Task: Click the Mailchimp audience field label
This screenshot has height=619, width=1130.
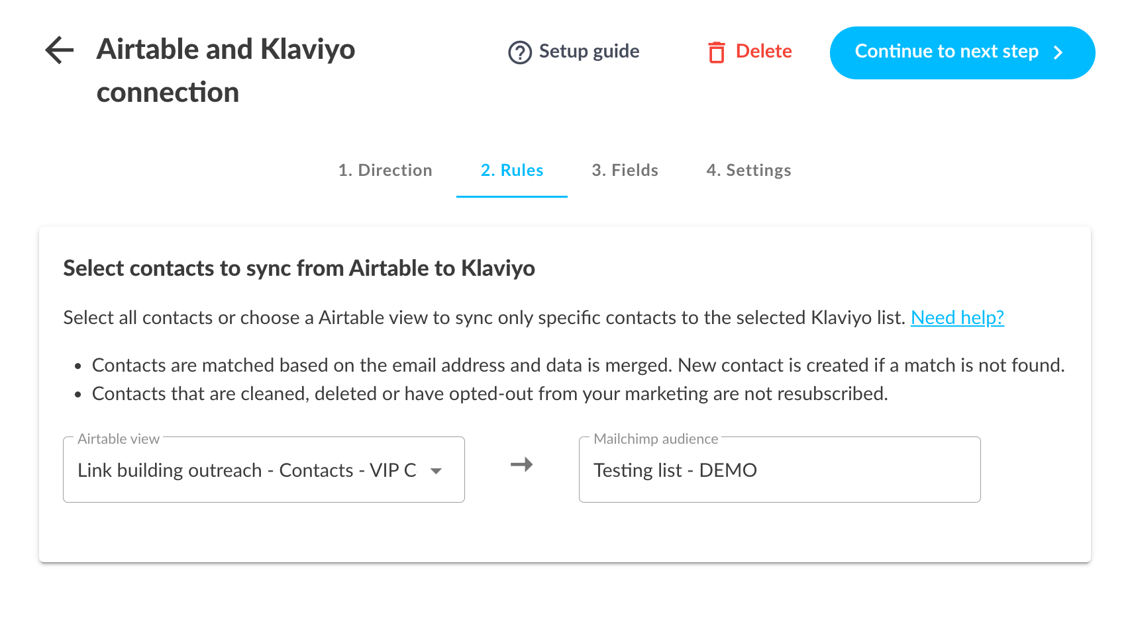Action: [x=655, y=439]
